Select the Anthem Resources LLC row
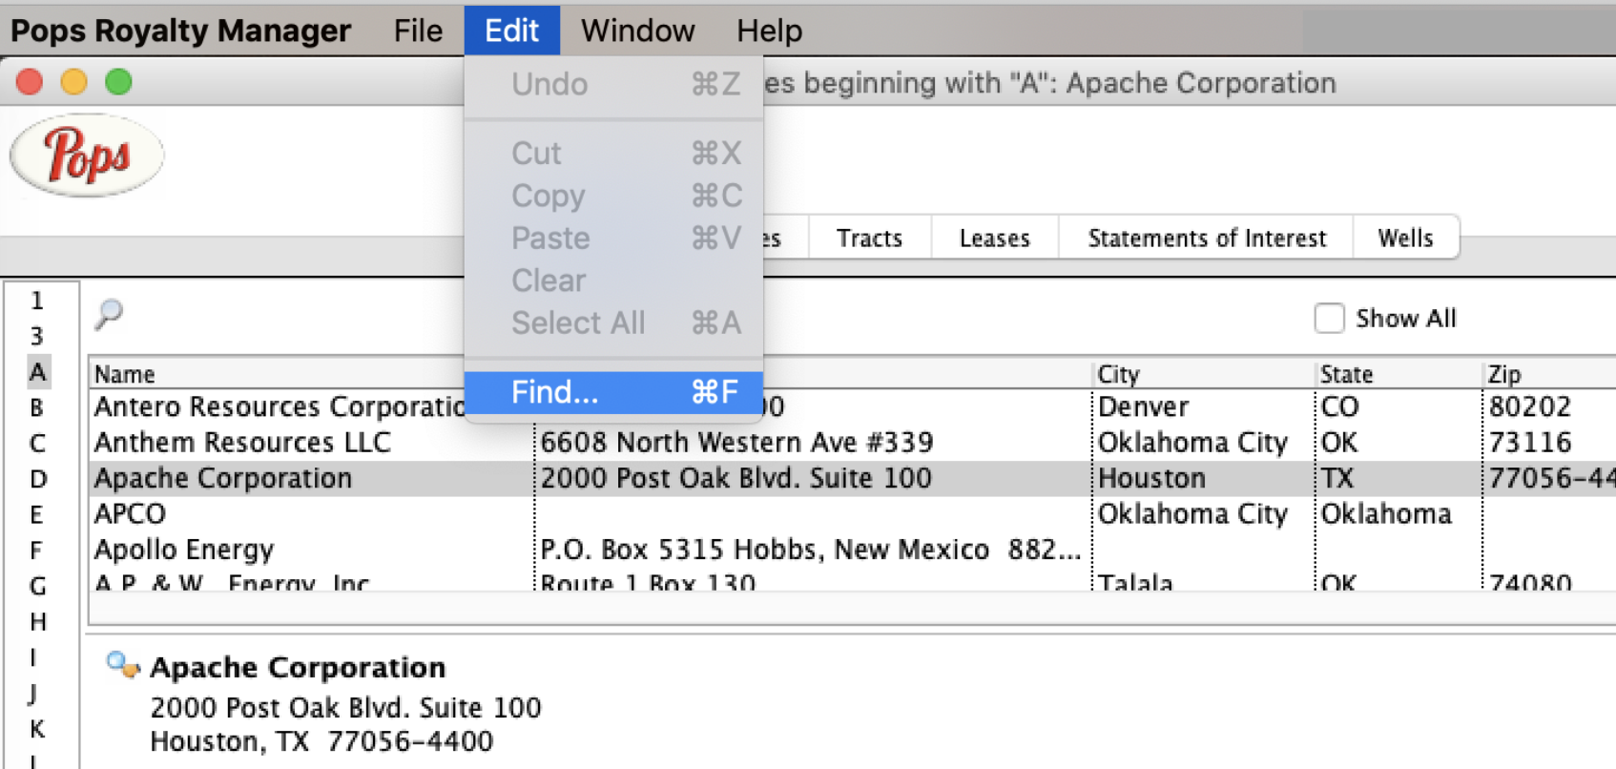The height and width of the screenshot is (769, 1616). [x=852, y=443]
